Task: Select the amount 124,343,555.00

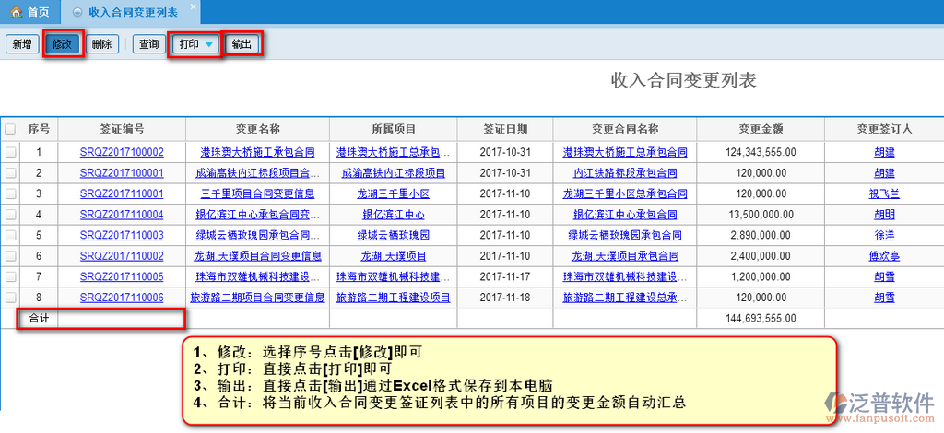Action: pyautogui.click(x=761, y=153)
